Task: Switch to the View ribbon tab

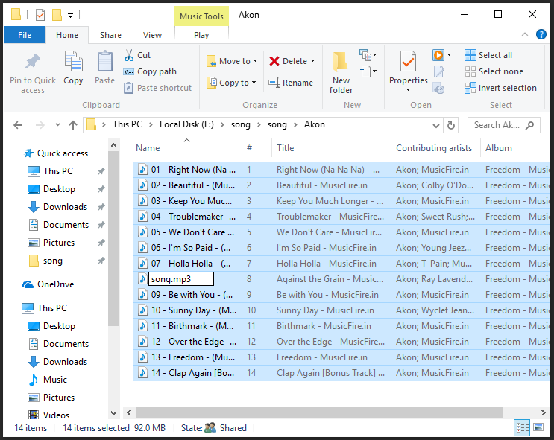Action: 152,35
